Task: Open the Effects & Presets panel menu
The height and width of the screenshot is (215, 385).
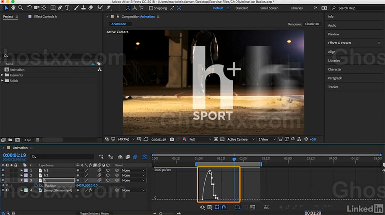Action: point(379,43)
